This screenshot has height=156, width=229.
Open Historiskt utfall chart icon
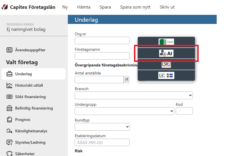coord(9,86)
